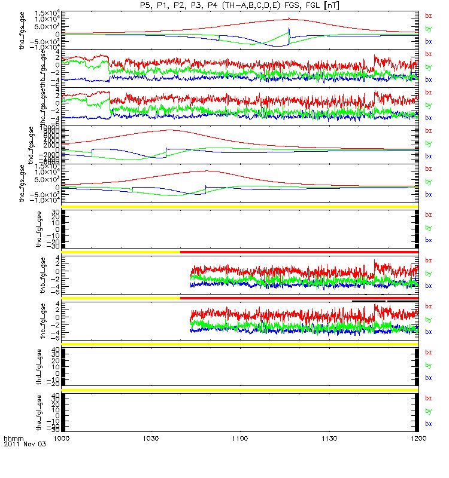
Task: Click the green by legend of tha_fgs_gse panel
Action: (429, 29)
